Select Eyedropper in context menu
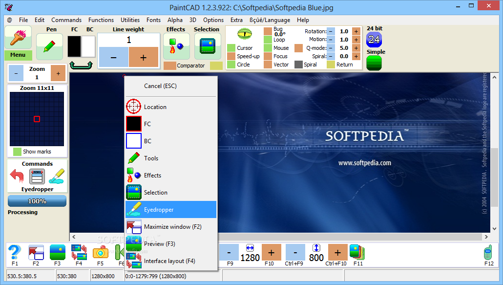503x285 pixels. coord(171,210)
